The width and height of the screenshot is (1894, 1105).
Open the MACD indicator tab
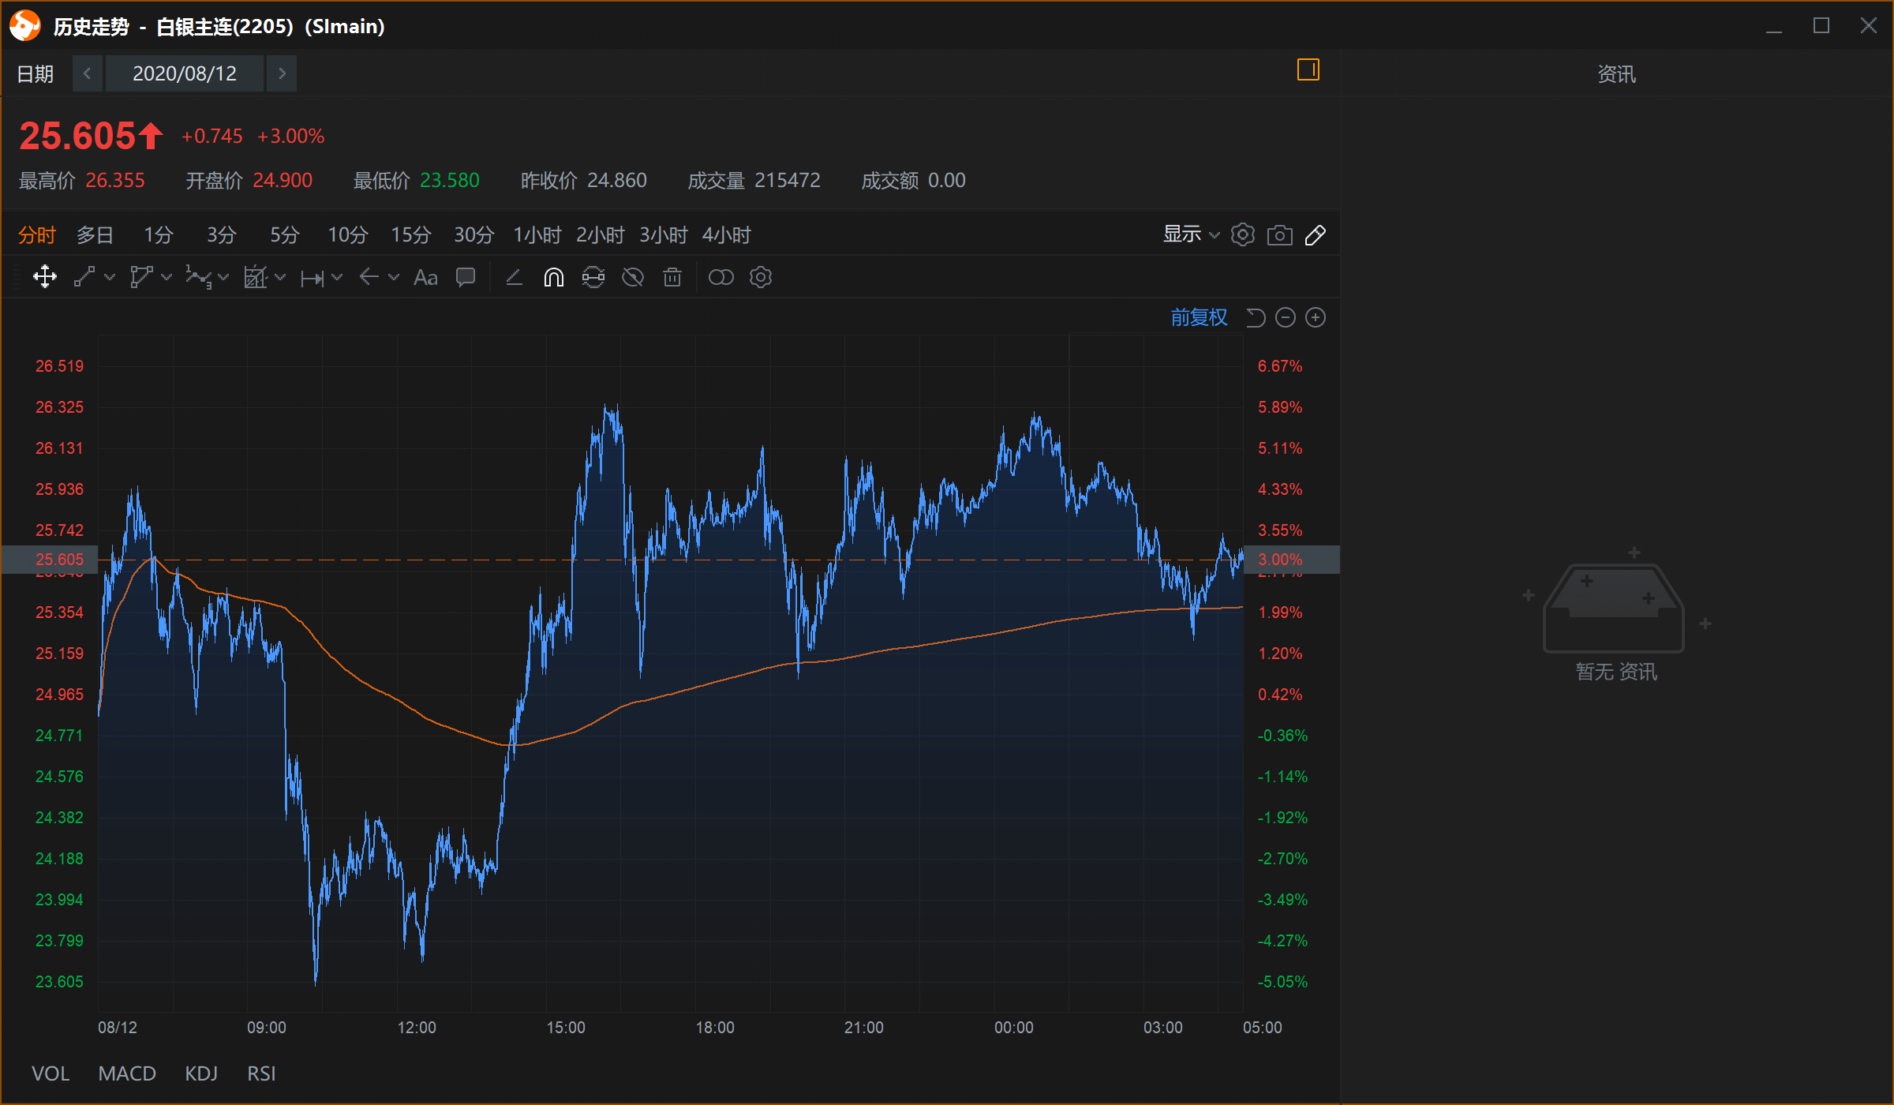[127, 1073]
